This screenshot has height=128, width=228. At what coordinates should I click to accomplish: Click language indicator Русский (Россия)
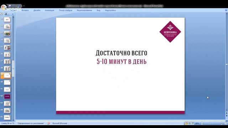[59, 123]
